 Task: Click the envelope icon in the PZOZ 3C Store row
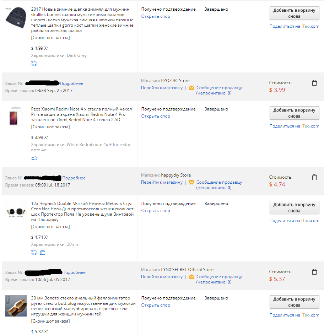click(x=191, y=88)
